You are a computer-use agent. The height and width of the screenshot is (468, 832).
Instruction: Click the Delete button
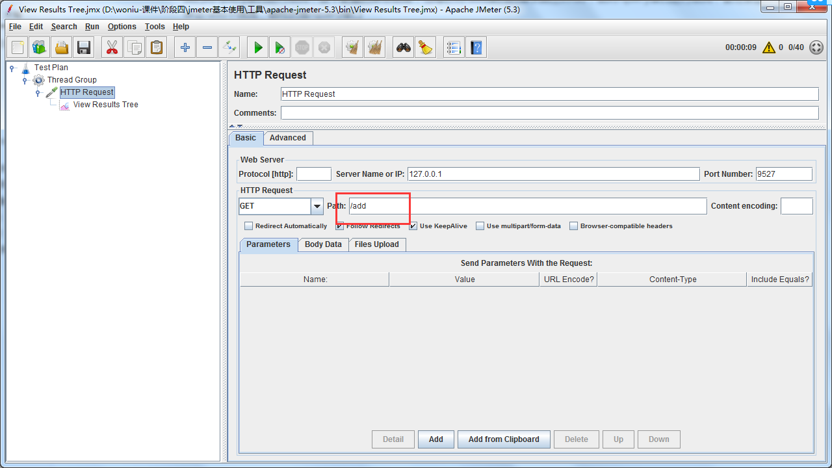577,439
